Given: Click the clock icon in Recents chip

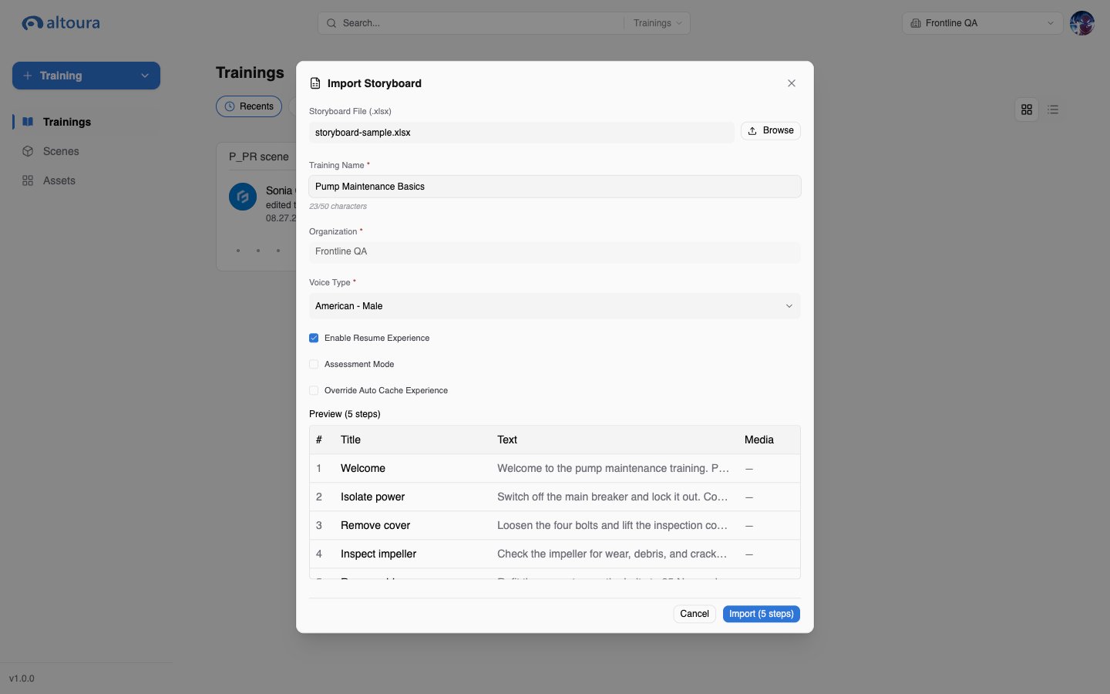Looking at the screenshot, I should tap(230, 106).
